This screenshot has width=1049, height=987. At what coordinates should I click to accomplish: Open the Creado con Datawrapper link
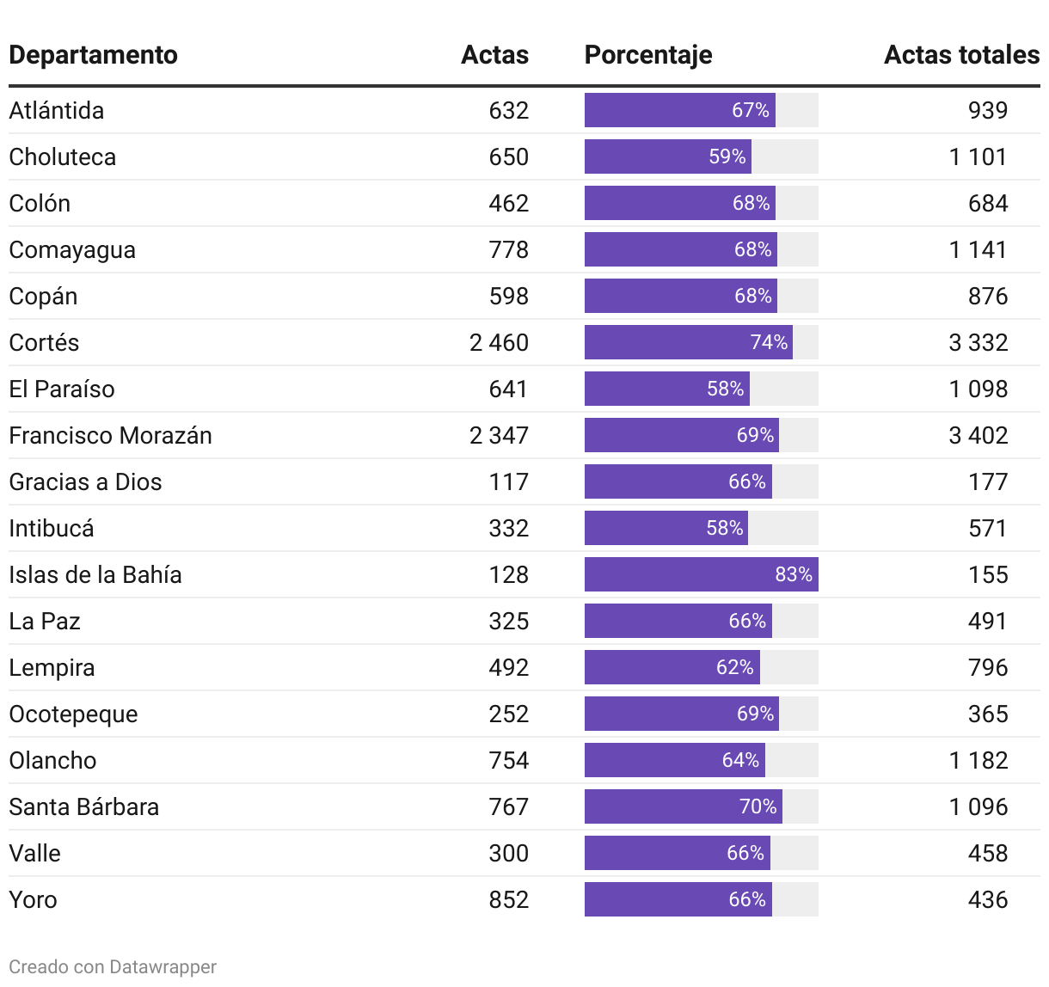(x=113, y=967)
